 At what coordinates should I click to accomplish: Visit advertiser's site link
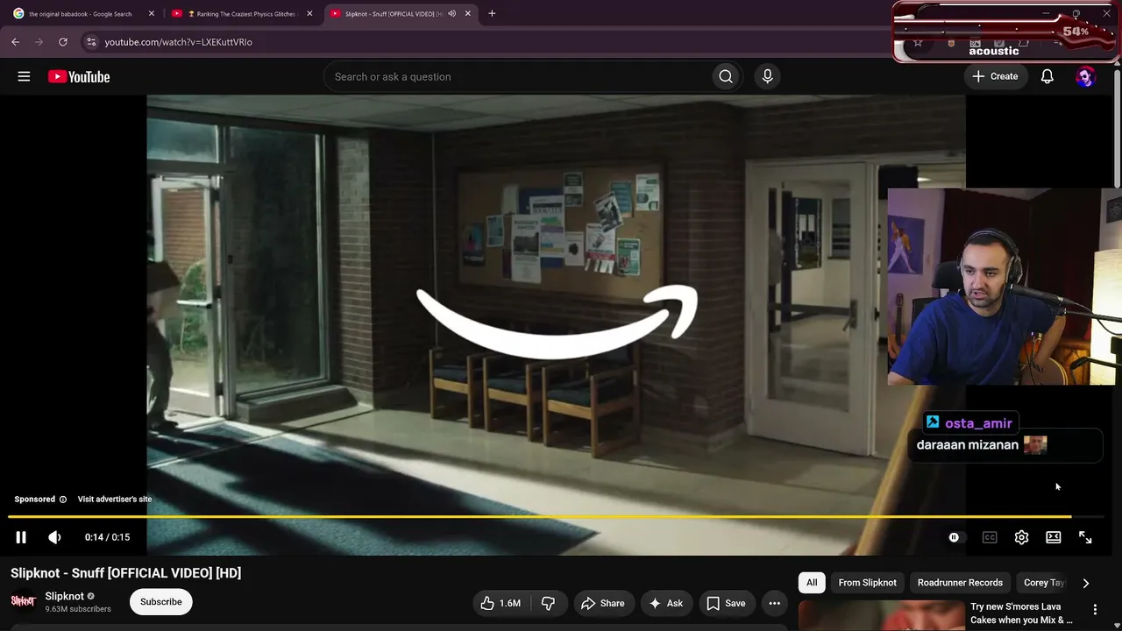tap(115, 500)
